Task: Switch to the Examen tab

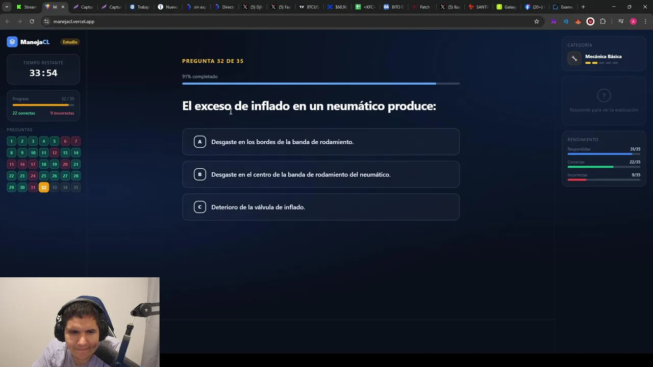Action: (x=563, y=7)
